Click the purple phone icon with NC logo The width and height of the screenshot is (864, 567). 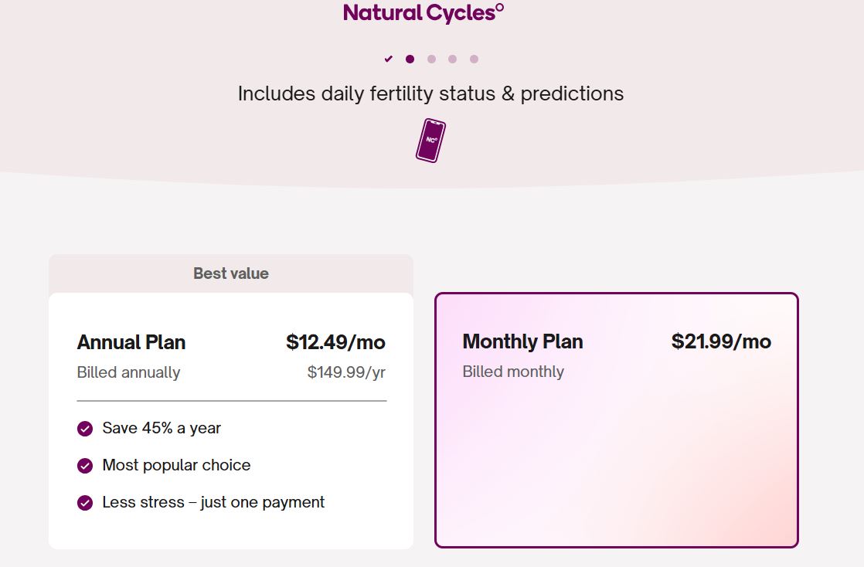click(431, 141)
